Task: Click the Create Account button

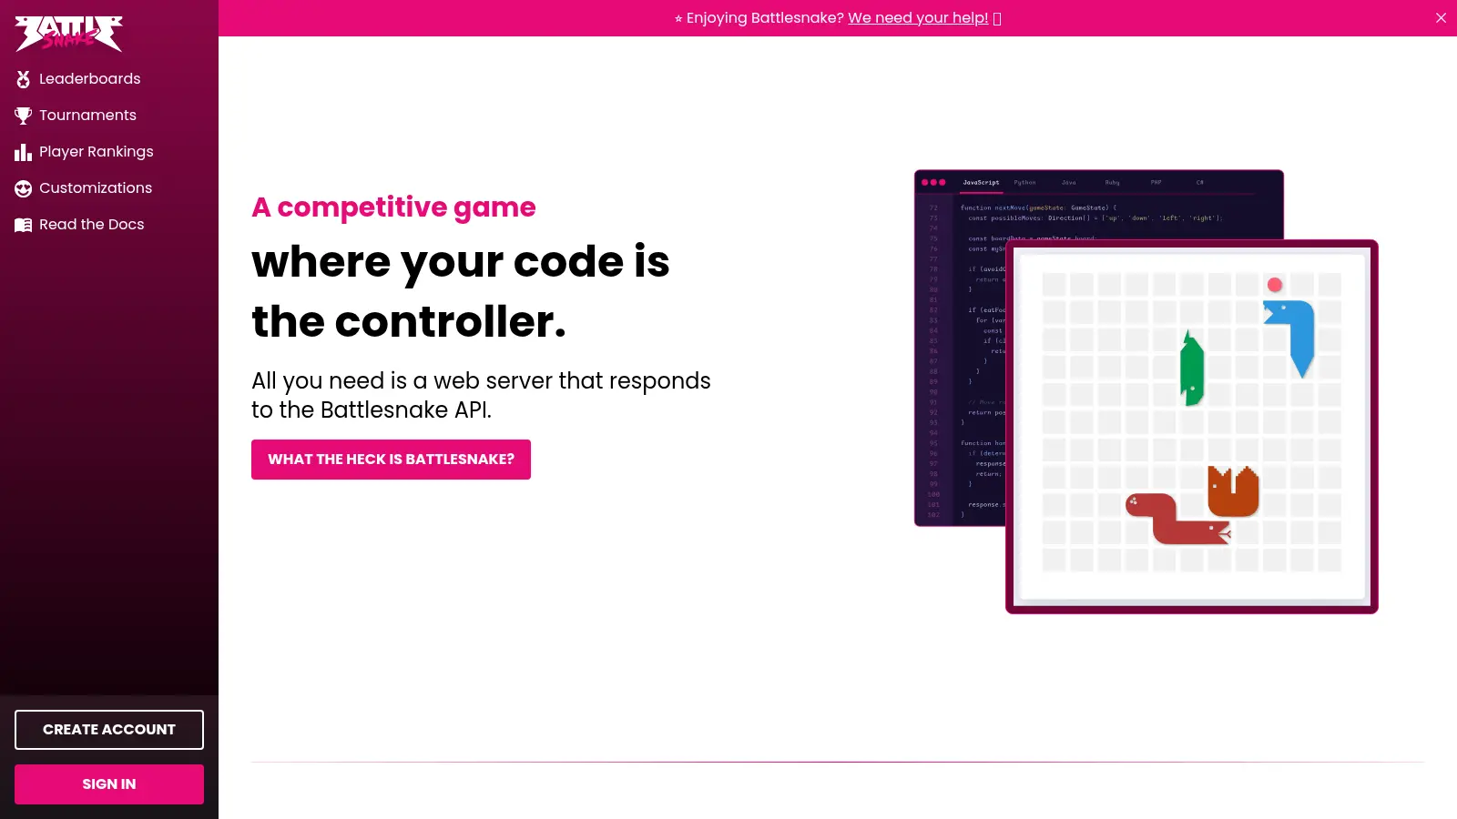Action: [109, 730]
